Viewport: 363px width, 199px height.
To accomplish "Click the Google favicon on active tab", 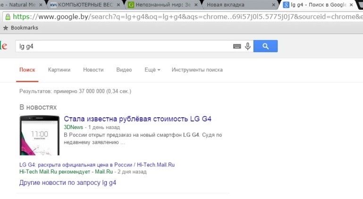I will click(x=286, y=5).
